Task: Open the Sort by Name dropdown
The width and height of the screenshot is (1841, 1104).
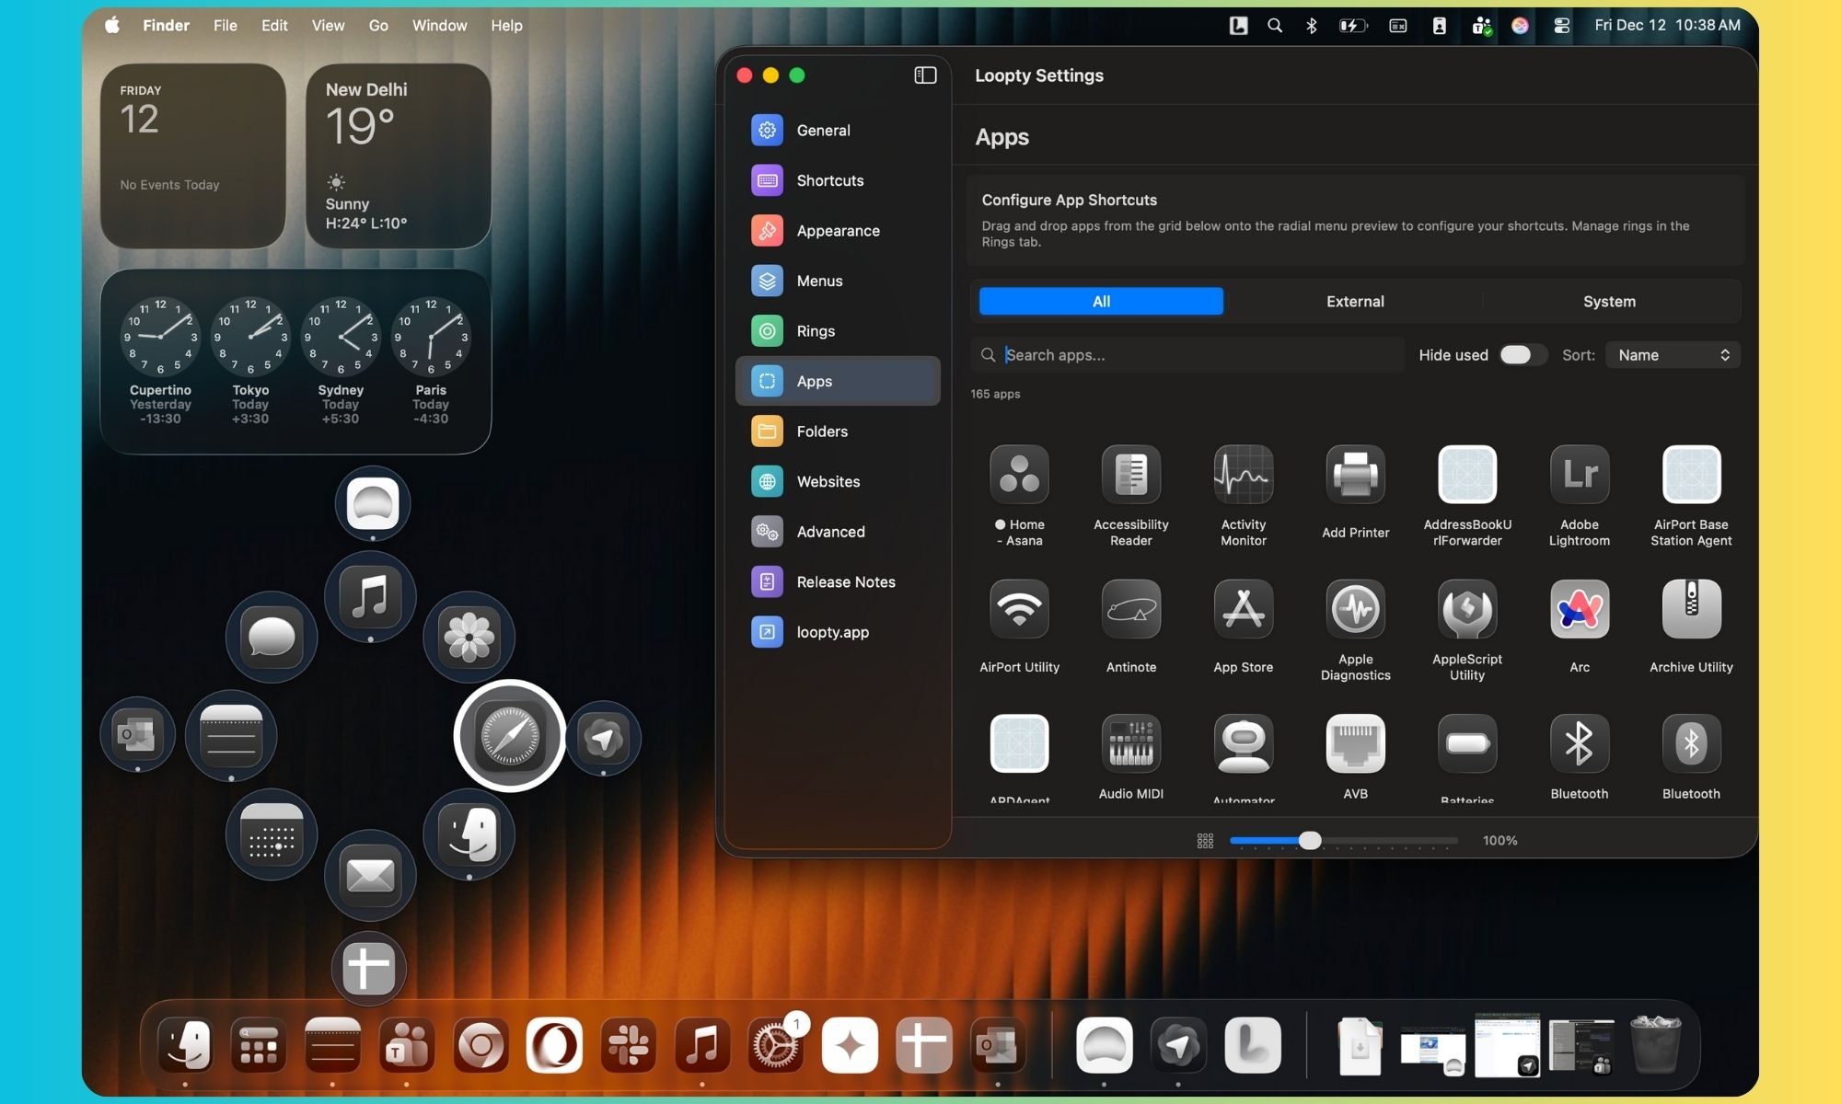Action: (1672, 354)
